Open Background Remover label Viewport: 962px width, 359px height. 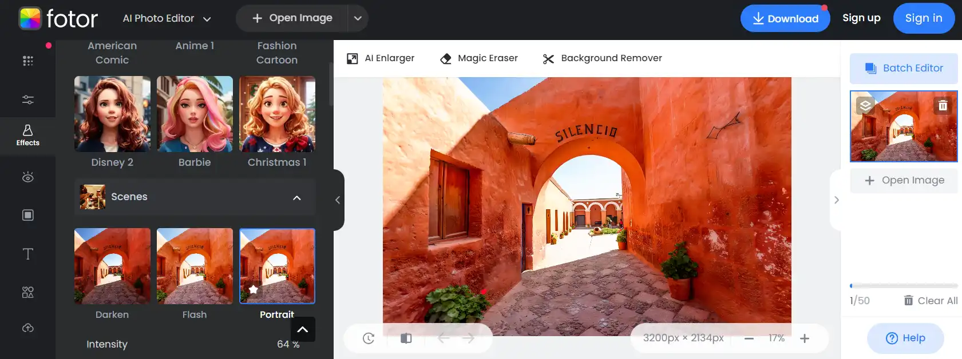pos(611,58)
